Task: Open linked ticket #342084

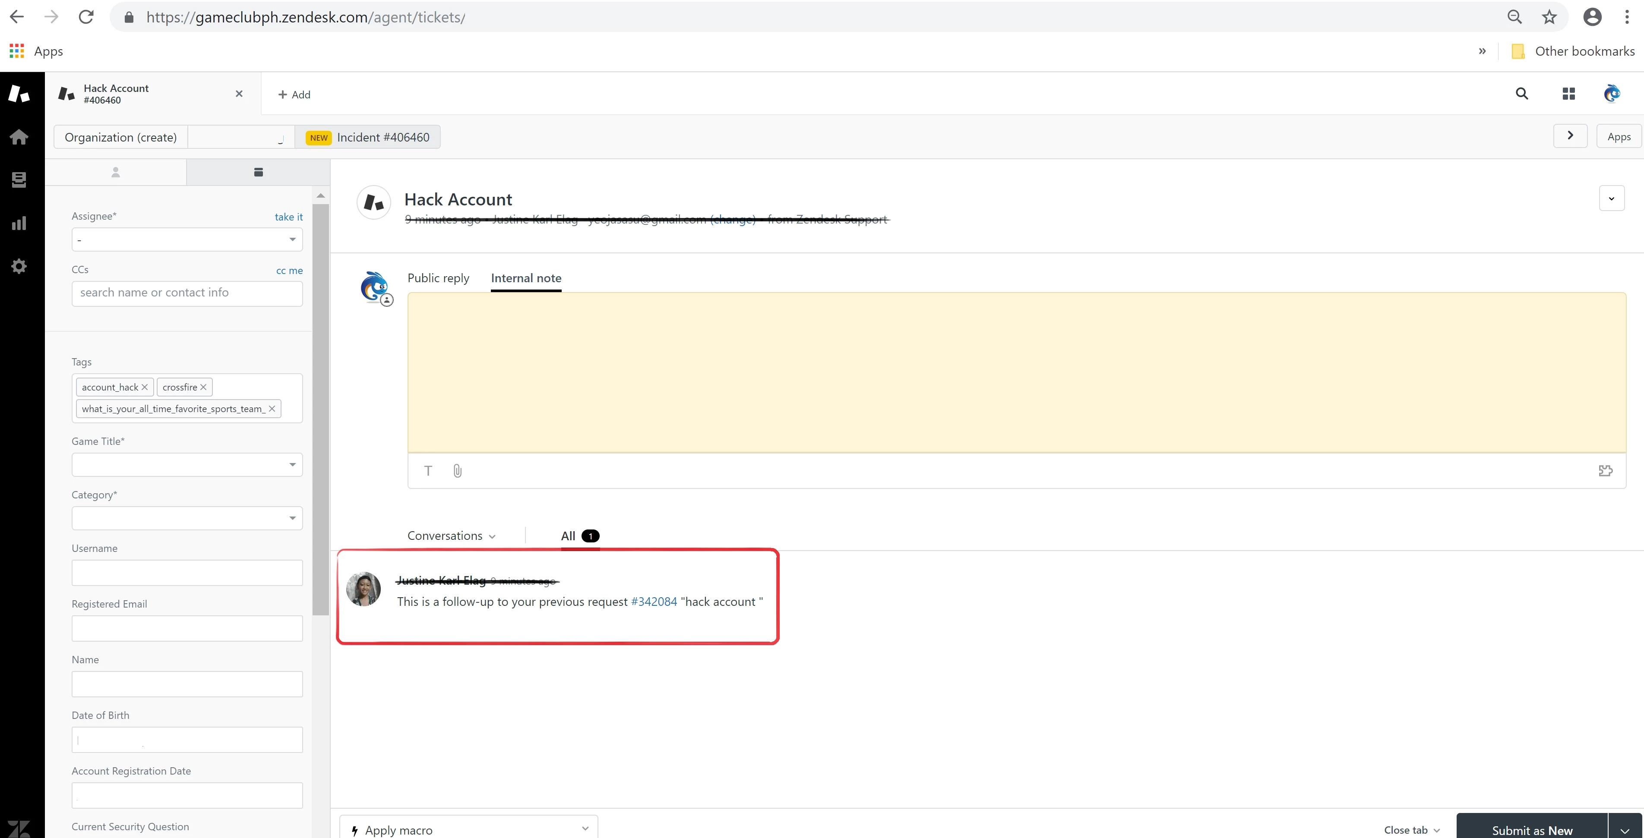Action: click(x=654, y=602)
